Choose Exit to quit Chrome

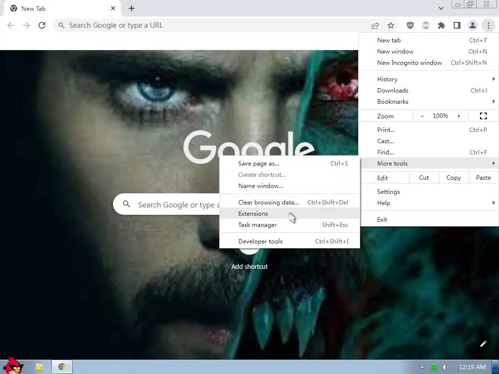click(x=428, y=220)
